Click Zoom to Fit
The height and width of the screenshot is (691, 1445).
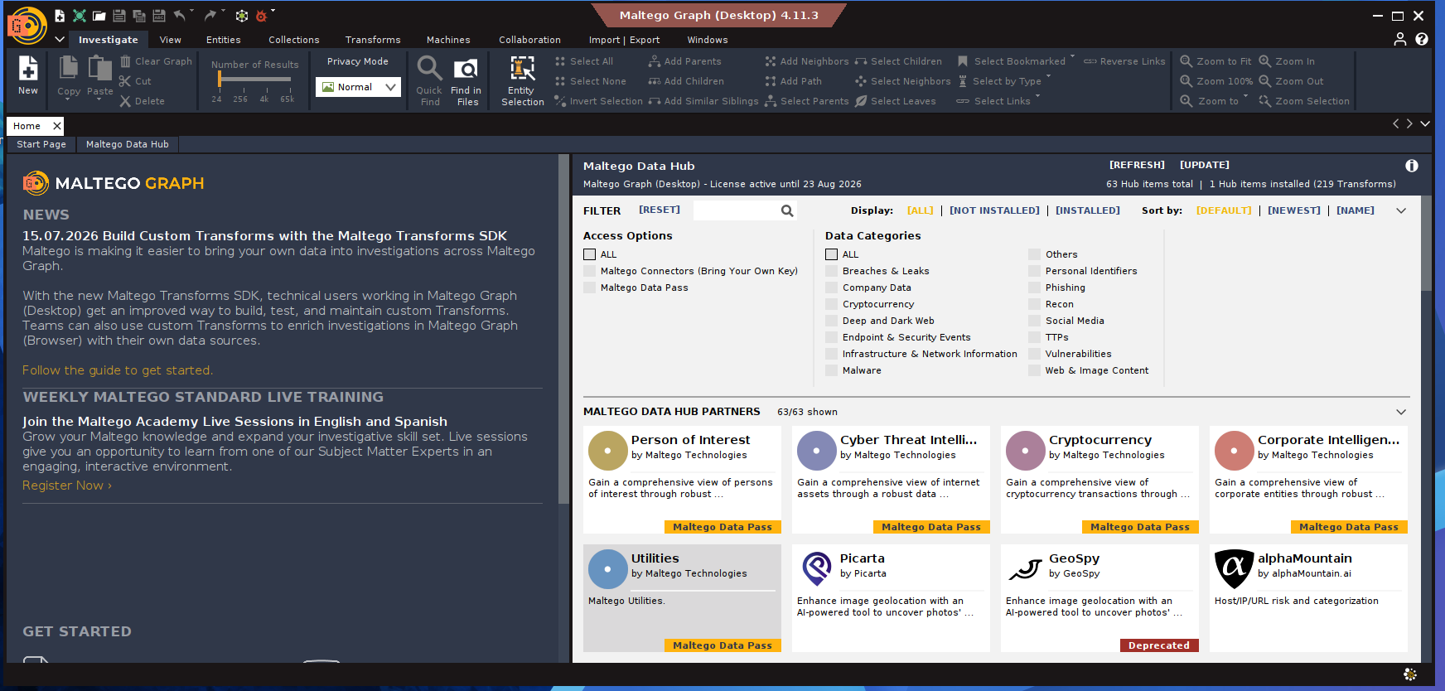[1215, 61]
